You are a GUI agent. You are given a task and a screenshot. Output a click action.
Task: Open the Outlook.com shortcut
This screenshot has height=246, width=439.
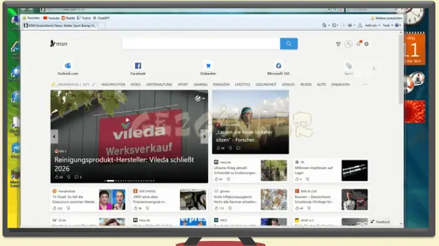68,68
